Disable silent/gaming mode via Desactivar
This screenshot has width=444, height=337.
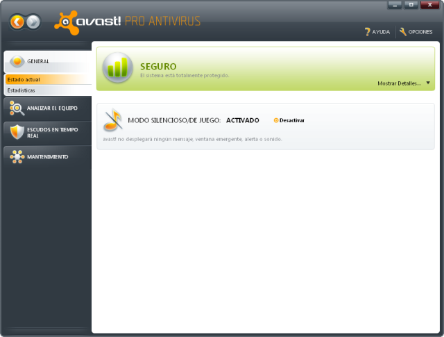[291, 120]
